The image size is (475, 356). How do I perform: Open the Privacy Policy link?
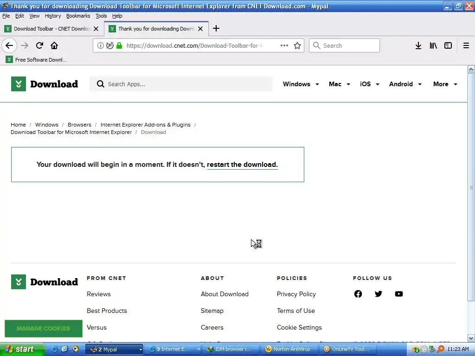click(x=296, y=294)
